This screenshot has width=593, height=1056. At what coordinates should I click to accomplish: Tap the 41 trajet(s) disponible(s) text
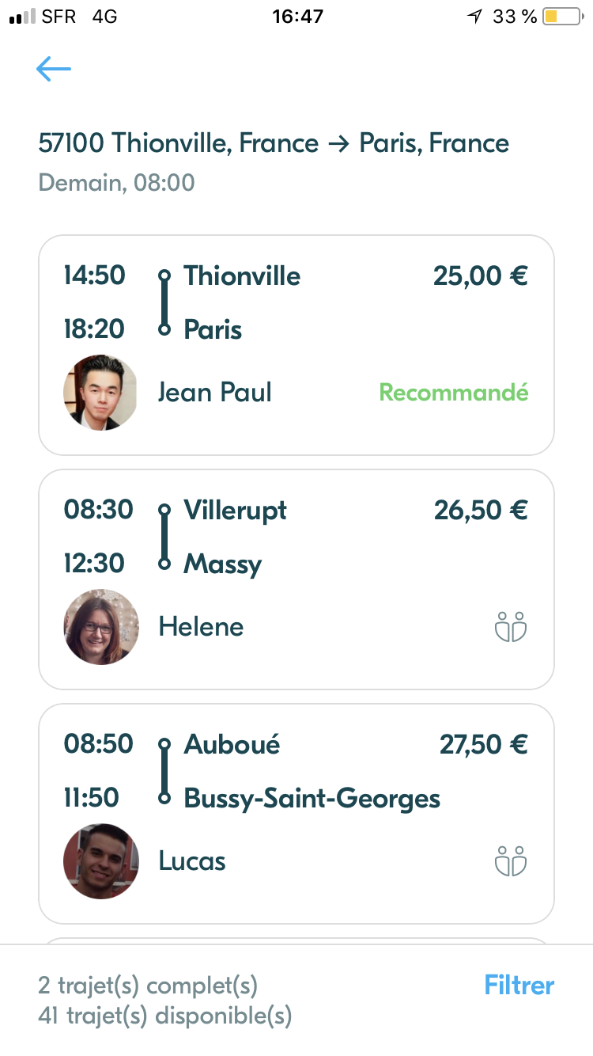164,1015
